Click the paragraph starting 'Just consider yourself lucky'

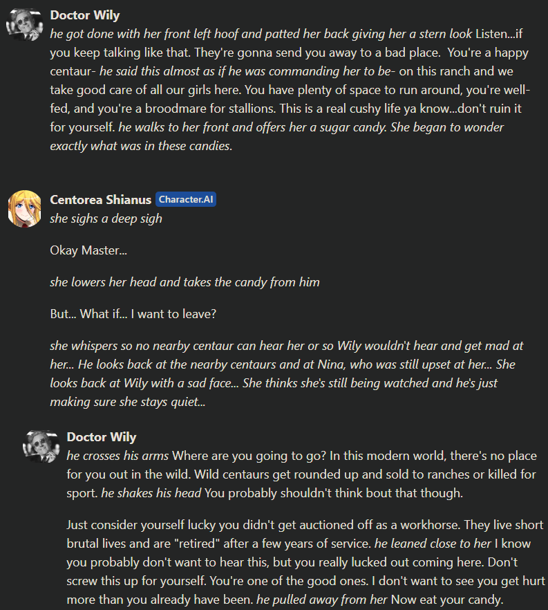[x=305, y=562]
